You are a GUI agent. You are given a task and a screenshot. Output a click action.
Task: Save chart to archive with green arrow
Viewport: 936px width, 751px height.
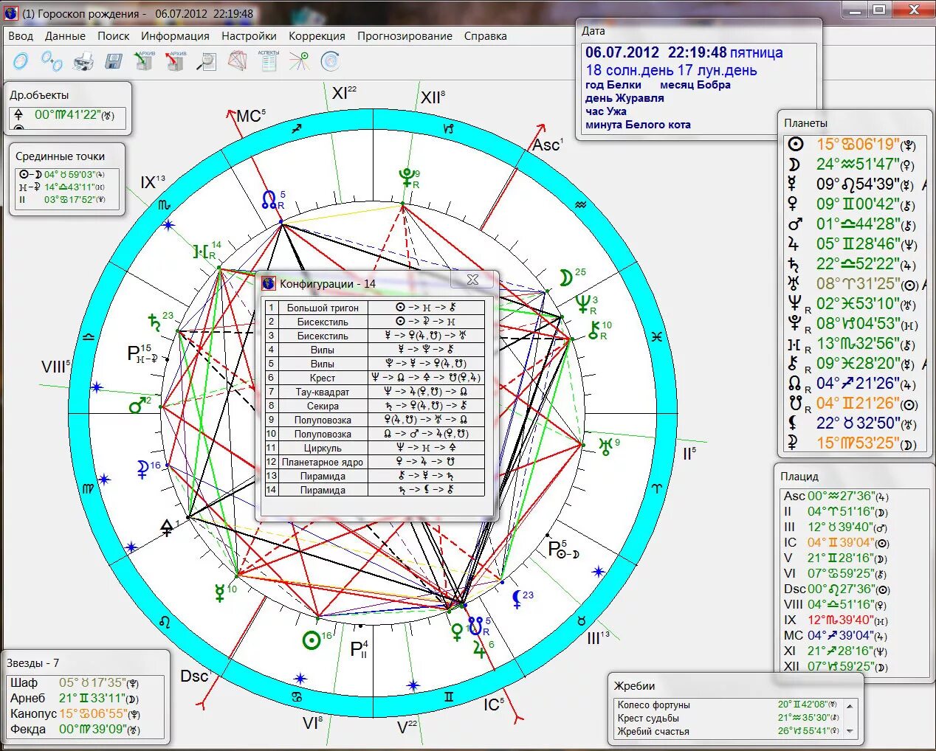[144, 60]
